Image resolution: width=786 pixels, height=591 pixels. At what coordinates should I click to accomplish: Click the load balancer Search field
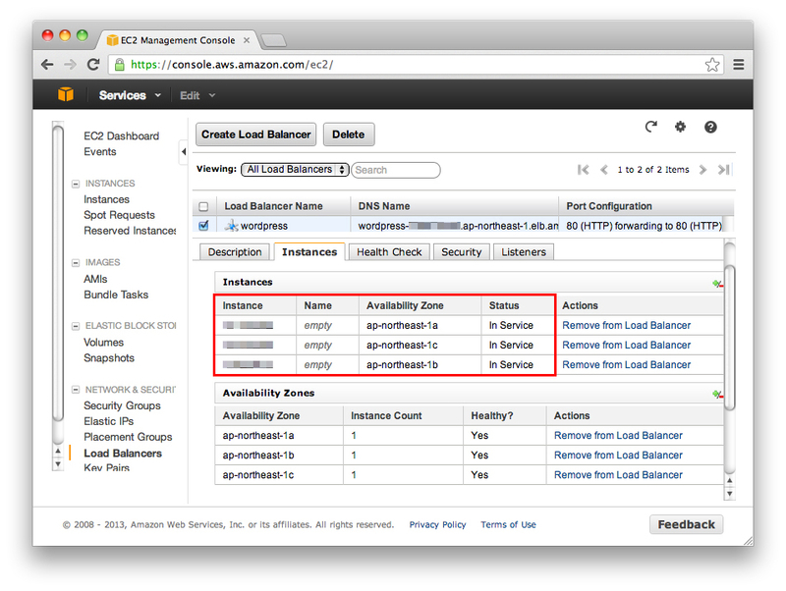click(x=396, y=170)
